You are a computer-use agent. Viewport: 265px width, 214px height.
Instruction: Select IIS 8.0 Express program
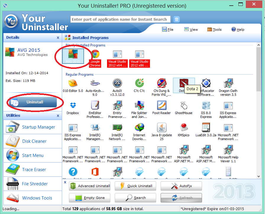206,109
